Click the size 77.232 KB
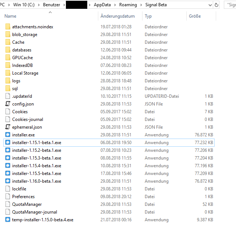The width and height of the screenshot is (236, 229). 204,143
